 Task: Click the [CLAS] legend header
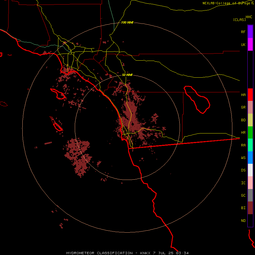239,20
